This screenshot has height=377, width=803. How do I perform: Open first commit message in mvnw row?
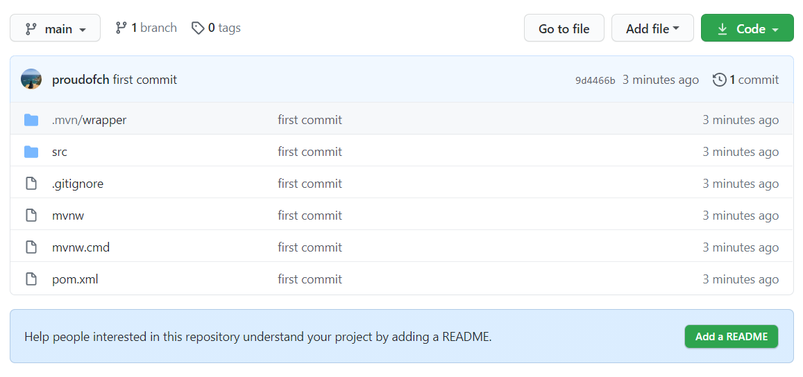point(310,216)
